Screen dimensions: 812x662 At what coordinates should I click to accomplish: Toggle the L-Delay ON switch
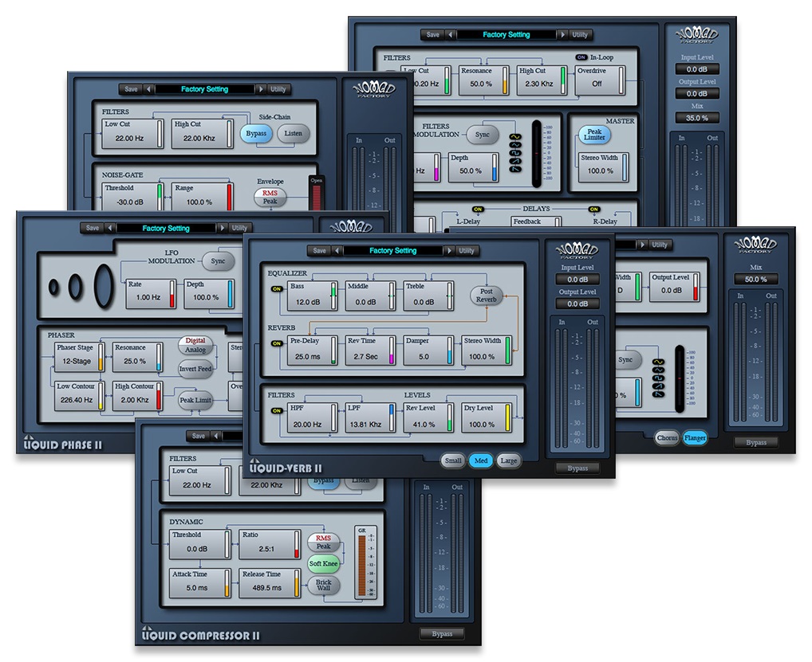[x=478, y=210]
